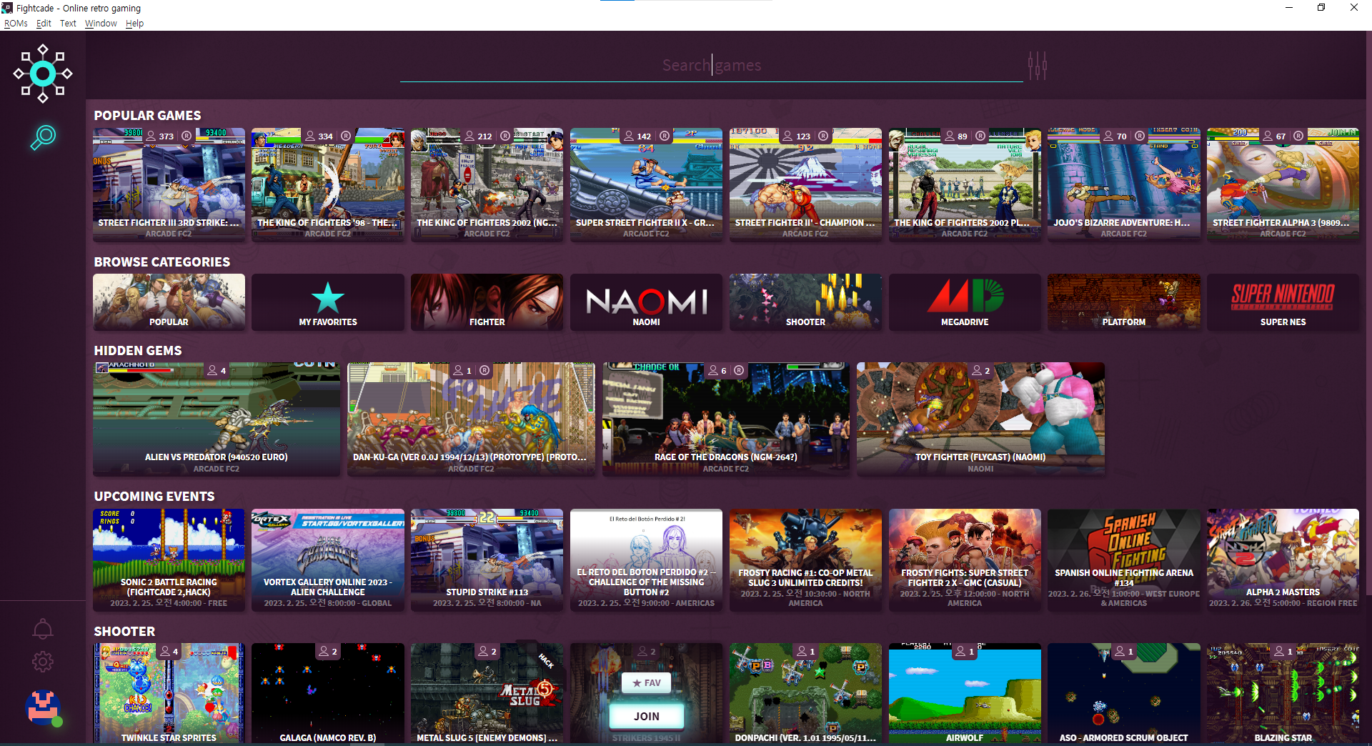Open Twinkle Star Sprites shooter card
The height and width of the screenshot is (746, 1372).
click(169, 693)
